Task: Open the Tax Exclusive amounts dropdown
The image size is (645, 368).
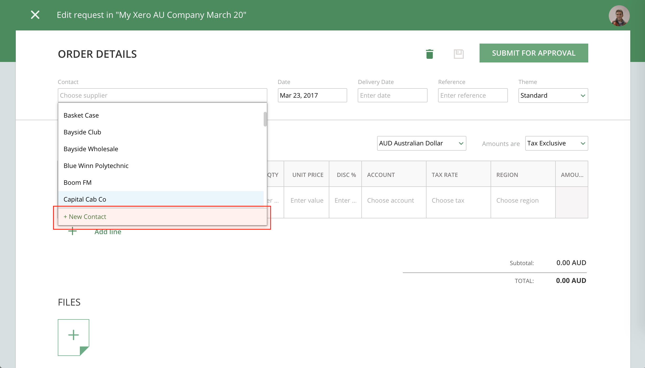Action: tap(556, 143)
